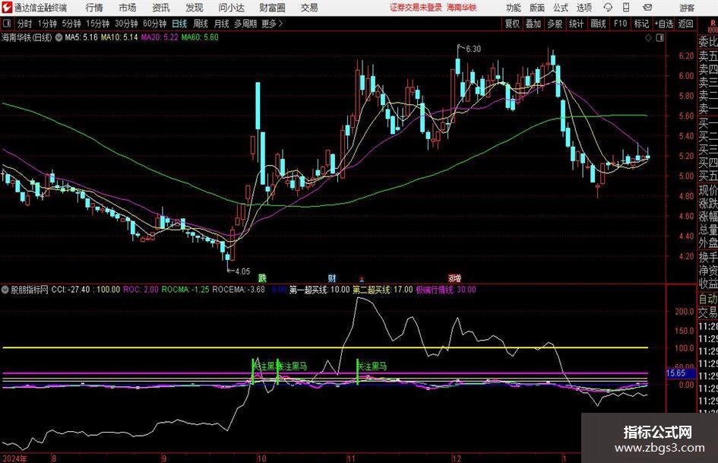Click the small red-blue marker near 财
Viewport: 718px width, 463px height.
click(x=362, y=278)
